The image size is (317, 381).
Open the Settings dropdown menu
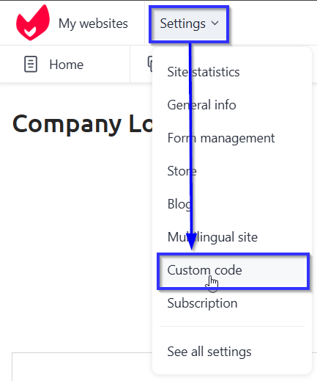189,23
